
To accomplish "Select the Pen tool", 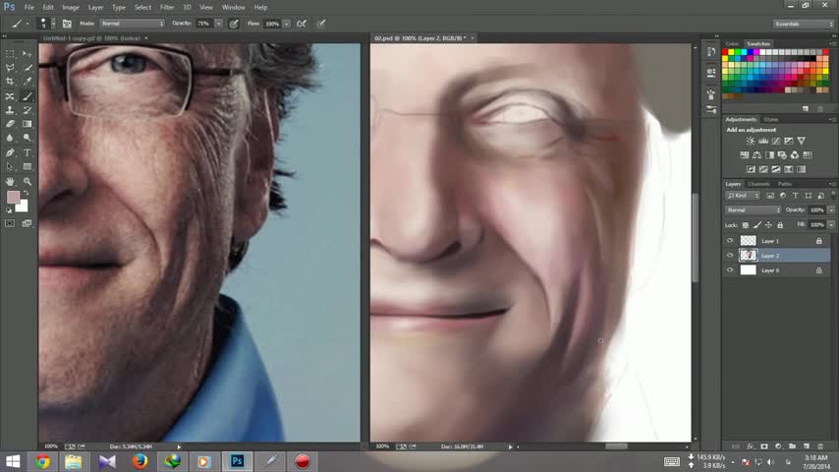I will [10, 152].
